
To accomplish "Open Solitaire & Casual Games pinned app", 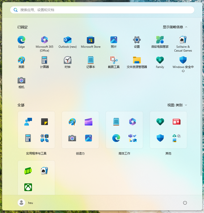I will 183,44.
